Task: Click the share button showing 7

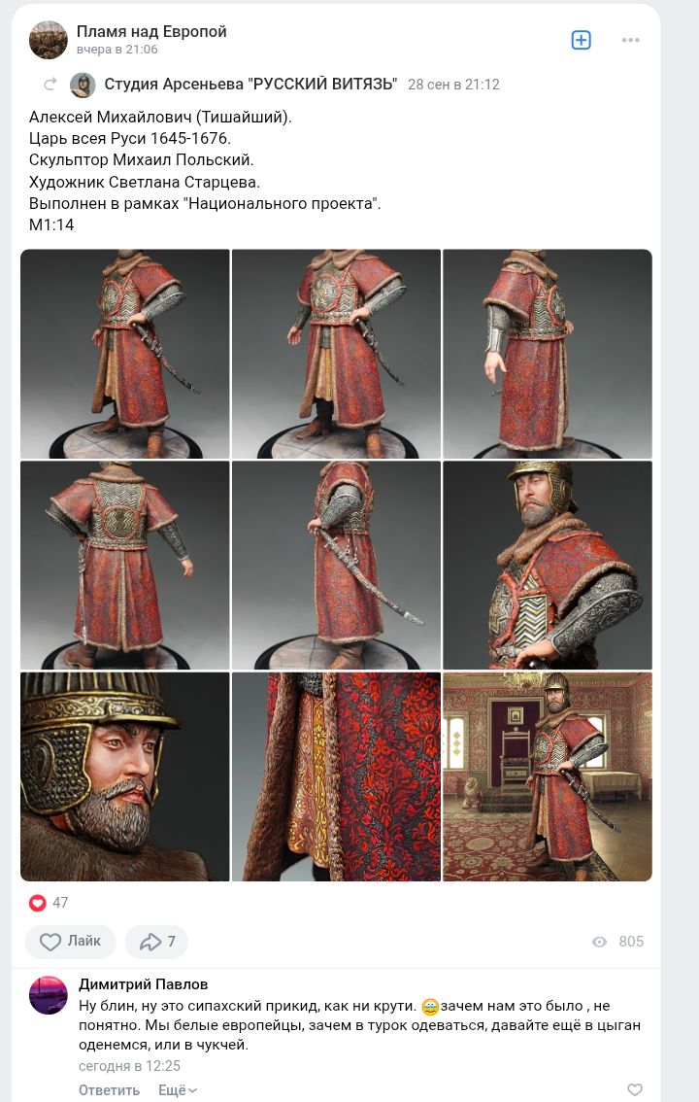Action: pyautogui.click(x=156, y=941)
